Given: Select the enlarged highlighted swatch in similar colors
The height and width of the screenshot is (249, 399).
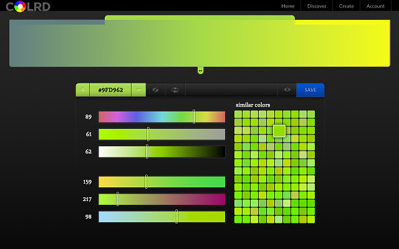Looking at the screenshot, I should click(x=279, y=131).
